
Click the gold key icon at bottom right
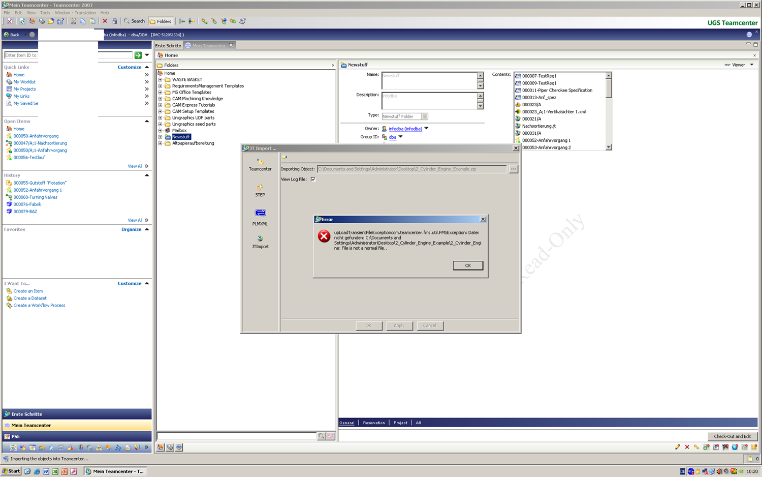point(696,447)
